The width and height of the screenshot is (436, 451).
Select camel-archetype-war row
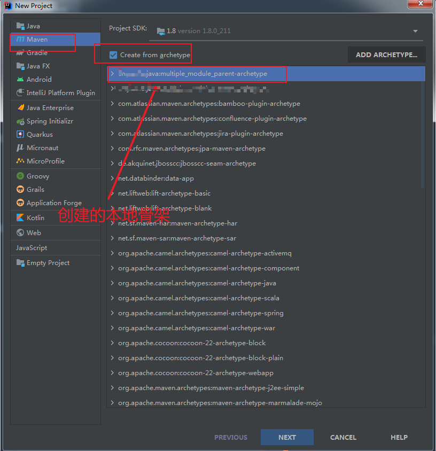point(266,328)
